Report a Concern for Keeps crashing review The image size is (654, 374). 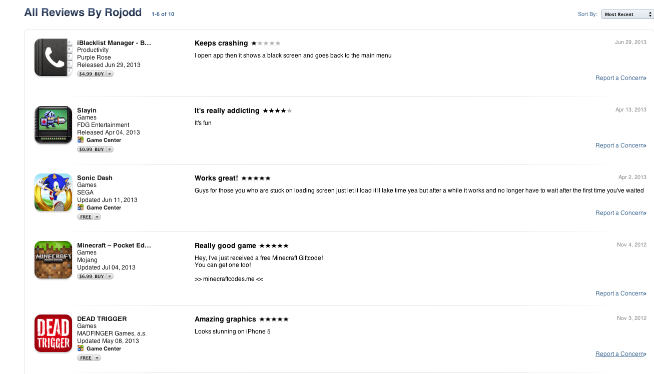[x=621, y=78]
